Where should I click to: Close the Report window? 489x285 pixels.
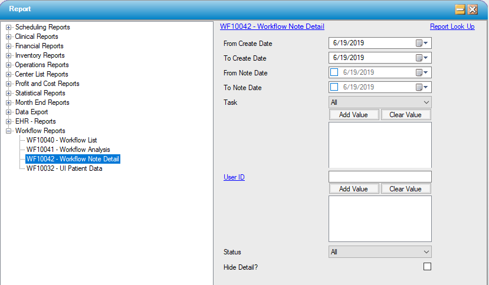click(472, 9)
